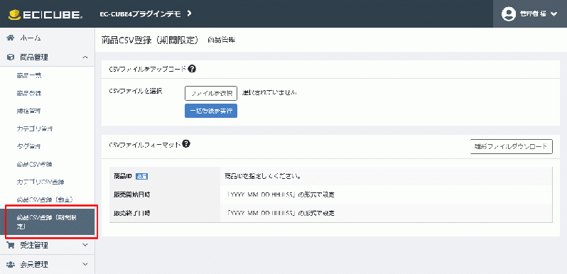
Task: Open タグ管理 in the sidebar
Action: (x=28, y=146)
